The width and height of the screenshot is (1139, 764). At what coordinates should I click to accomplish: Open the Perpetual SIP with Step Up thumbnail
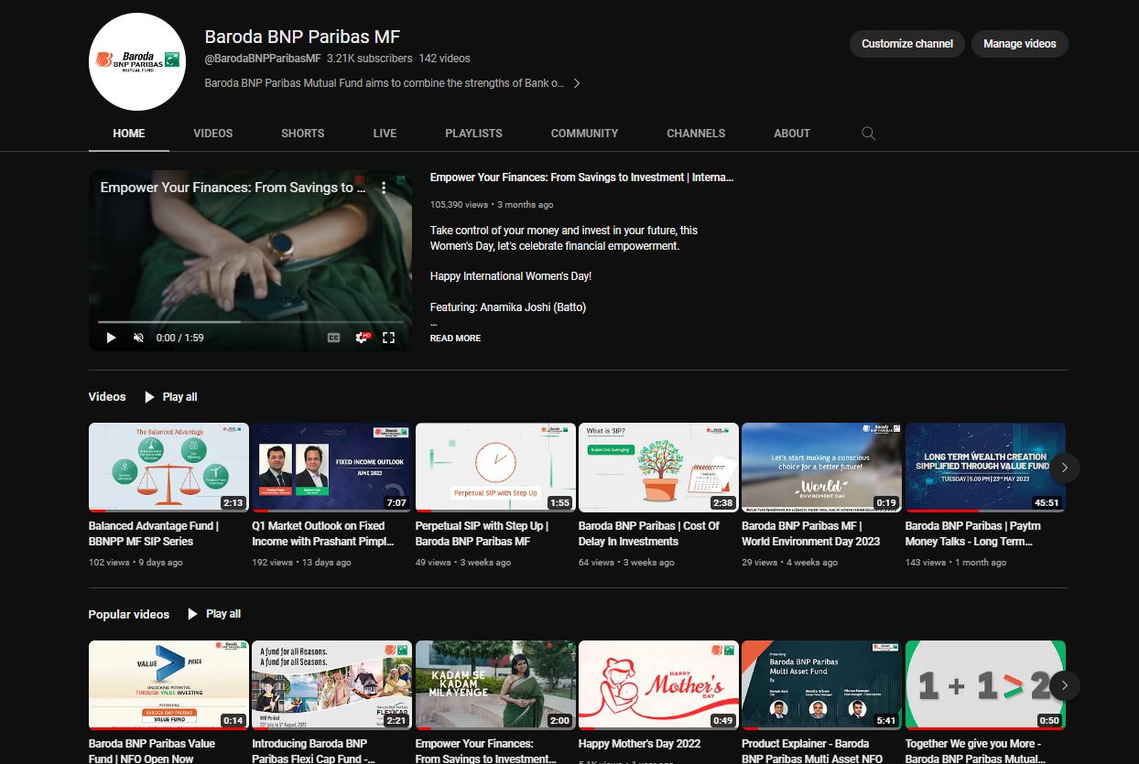(x=495, y=468)
